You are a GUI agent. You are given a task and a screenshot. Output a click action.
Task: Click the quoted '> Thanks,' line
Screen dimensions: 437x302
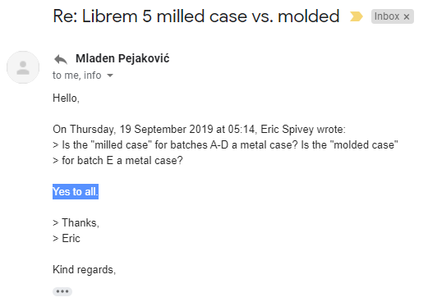[76, 223]
